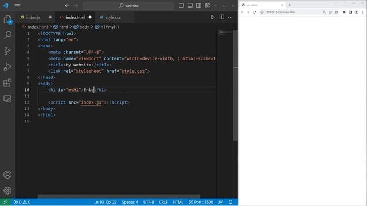This screenshot has height=206, width=367.
Task: Click the unsaved dot on index.js tab
Action: [x=50, y=17]
